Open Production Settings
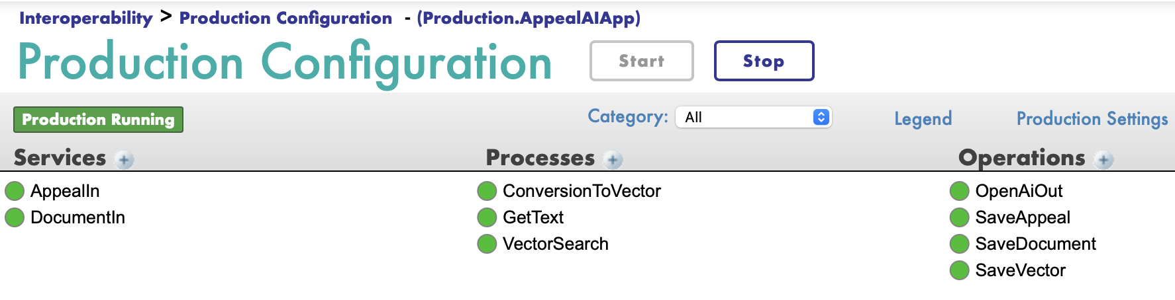 [x=1092, y=119]
